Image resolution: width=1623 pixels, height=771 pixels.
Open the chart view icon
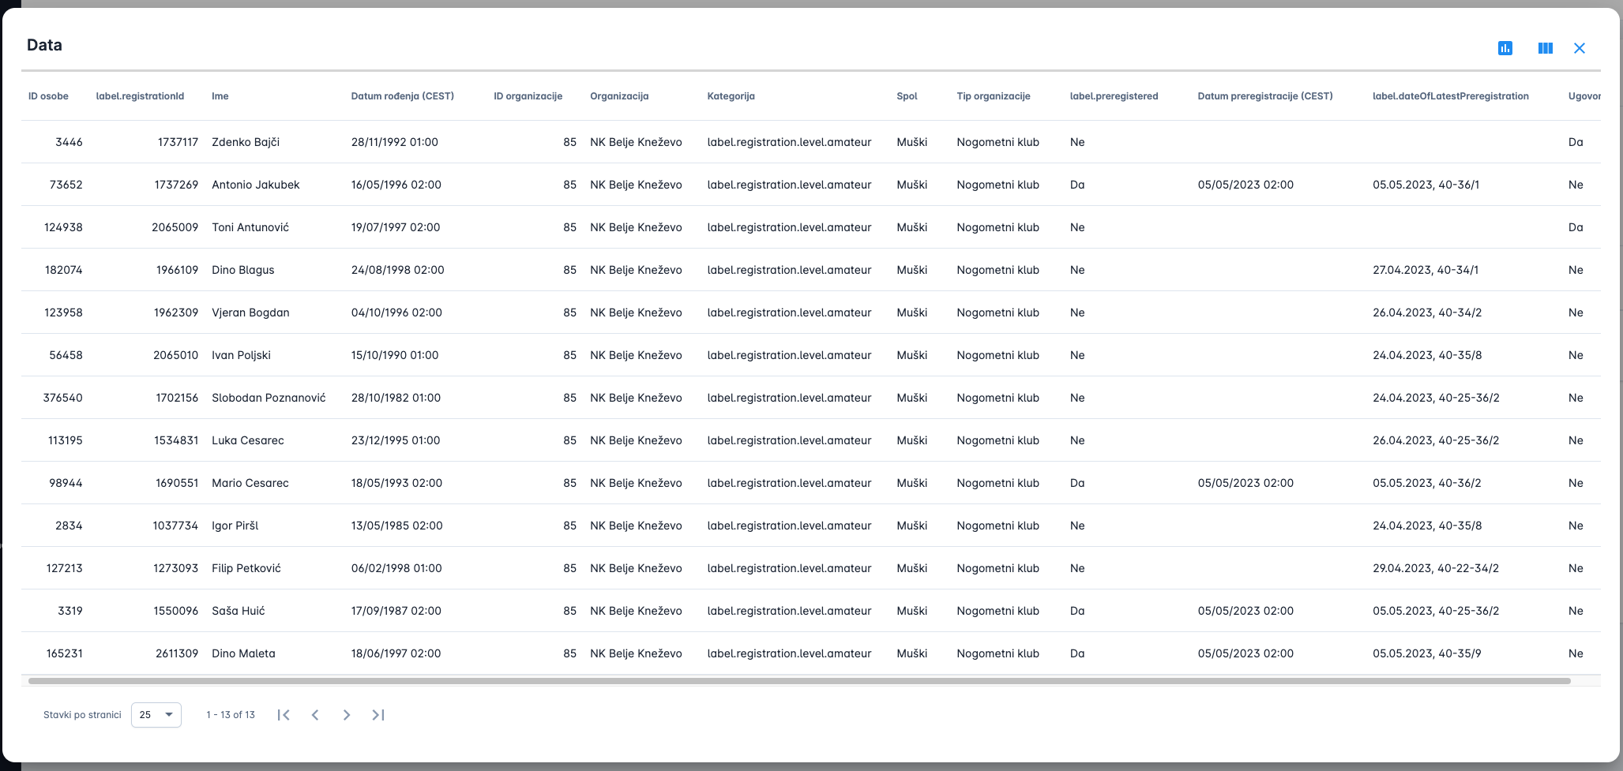coord(1505,48)
